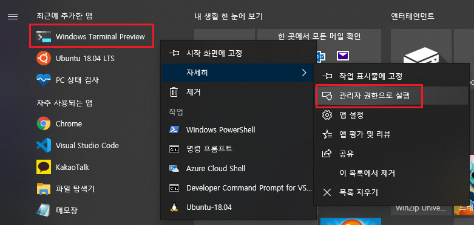Viewport: 474px width, 225px height.
Task: Click the 엔터테인먼트 group heading
Action: [412, 16]
